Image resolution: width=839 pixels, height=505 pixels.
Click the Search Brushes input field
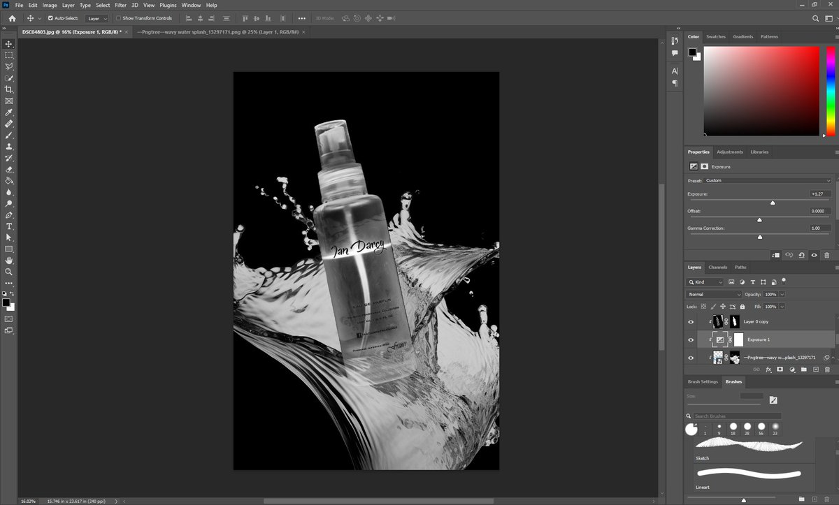point(738,416)
